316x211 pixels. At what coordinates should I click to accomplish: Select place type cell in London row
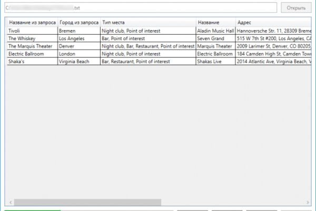coord(148,54)
